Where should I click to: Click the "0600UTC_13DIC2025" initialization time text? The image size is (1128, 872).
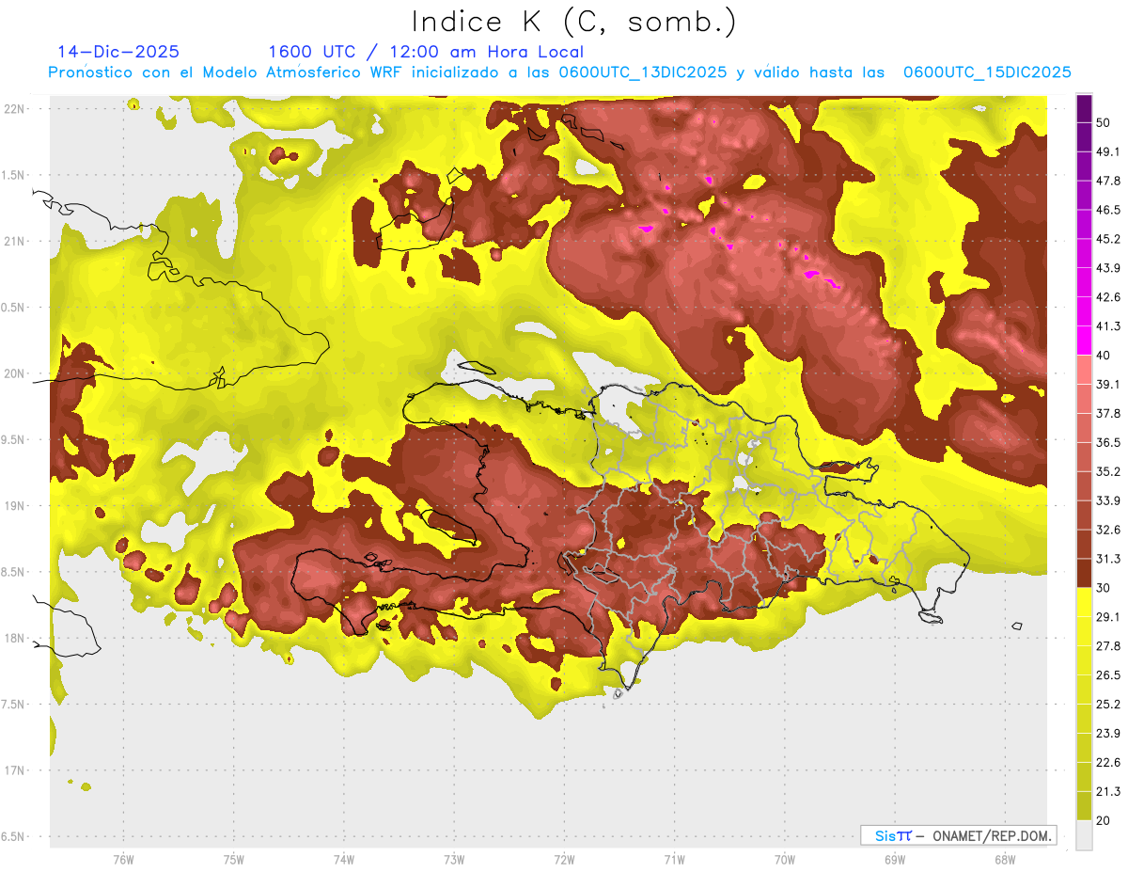click(643, 72)
